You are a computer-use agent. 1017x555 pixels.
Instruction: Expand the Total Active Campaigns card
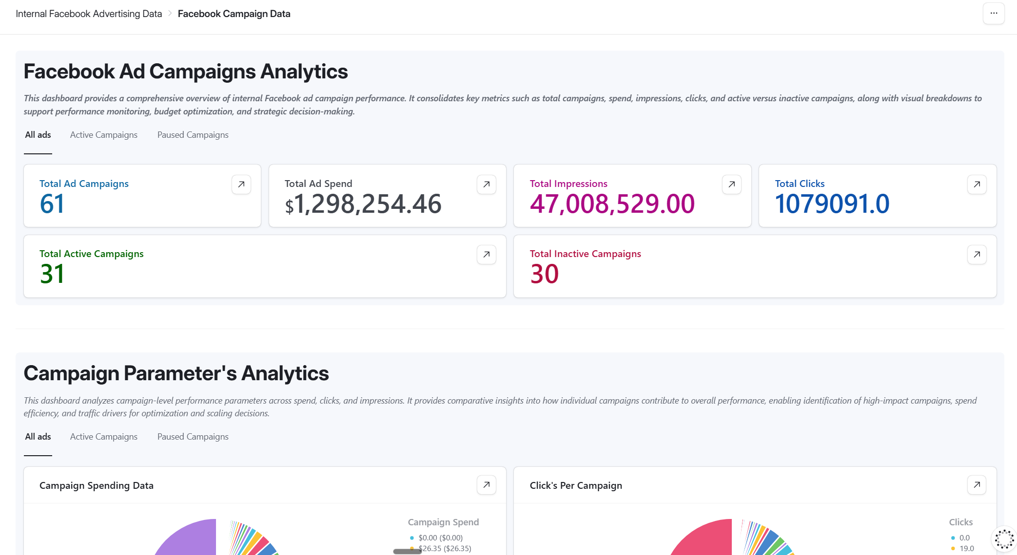pyautogui.click(x=487, y=255)
